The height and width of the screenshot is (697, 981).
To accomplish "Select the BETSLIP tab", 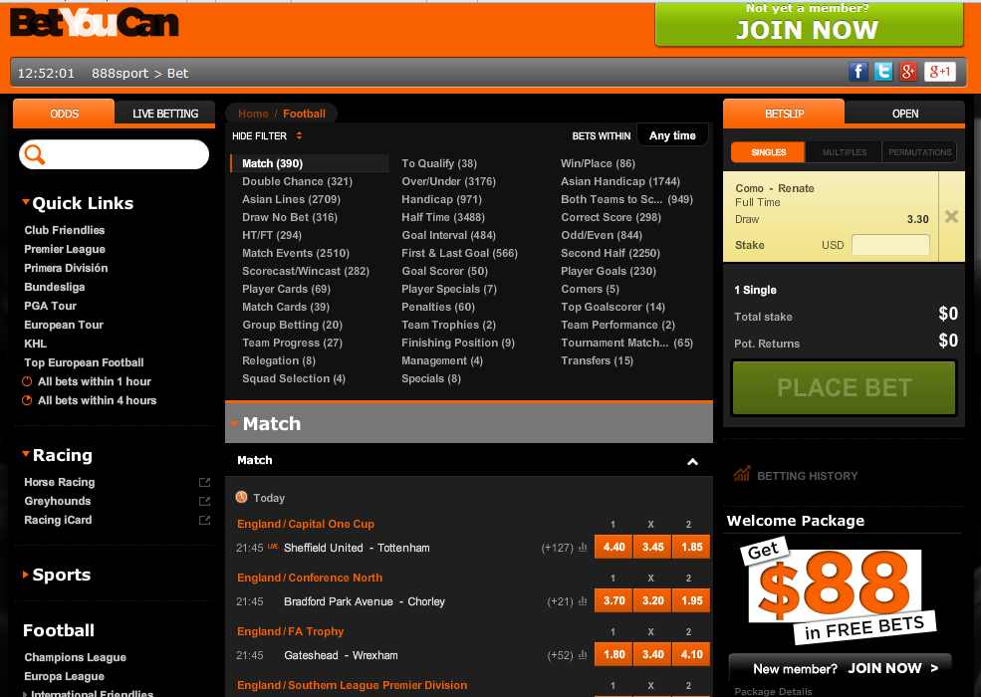I will 784,114.
